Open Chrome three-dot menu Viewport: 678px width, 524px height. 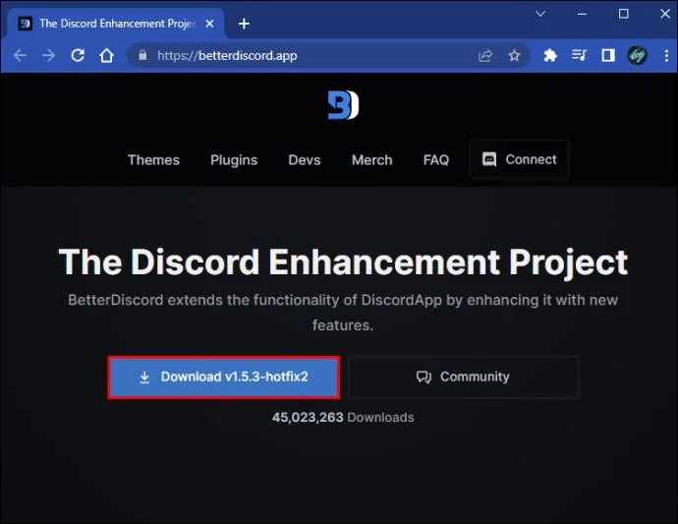666,55
